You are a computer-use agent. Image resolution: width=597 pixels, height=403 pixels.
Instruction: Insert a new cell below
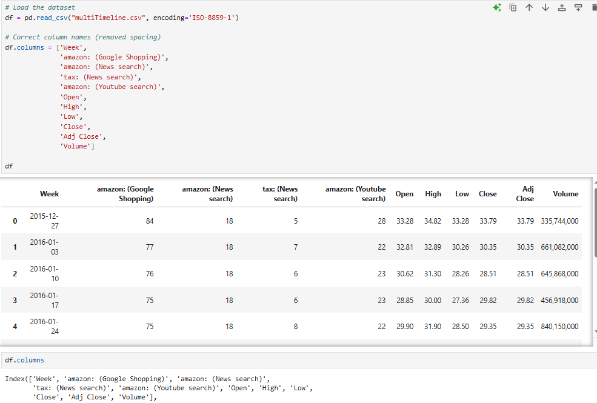(x=579, y=7)
